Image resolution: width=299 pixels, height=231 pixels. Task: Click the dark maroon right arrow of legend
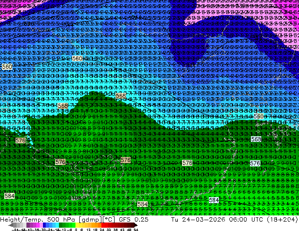pyautogui.click(x=135, y=225)
